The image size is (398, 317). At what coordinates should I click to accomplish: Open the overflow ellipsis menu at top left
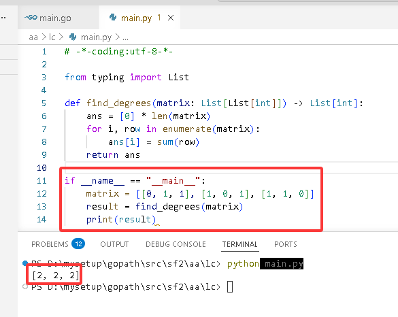[x=3, y=18]
